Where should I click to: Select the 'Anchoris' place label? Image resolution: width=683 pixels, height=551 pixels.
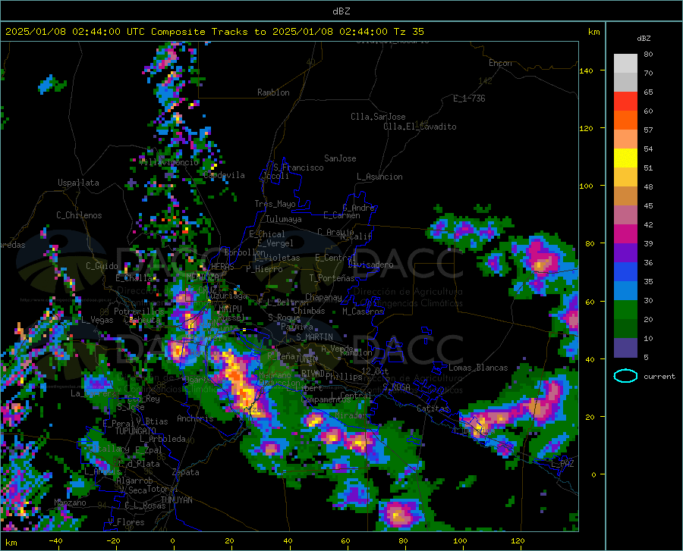195,418
